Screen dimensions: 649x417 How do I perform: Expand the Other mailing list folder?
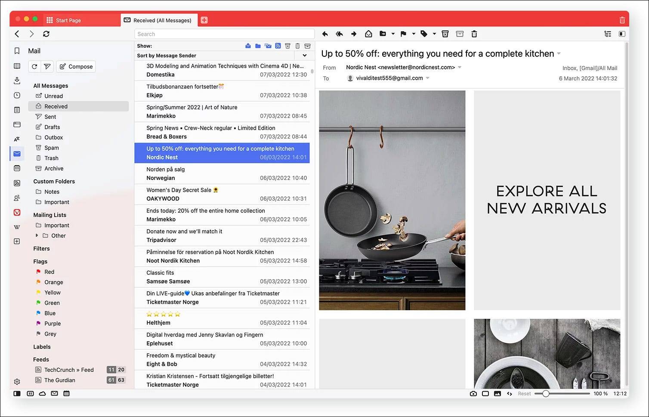pyautogui.click(x=37, y=236)
